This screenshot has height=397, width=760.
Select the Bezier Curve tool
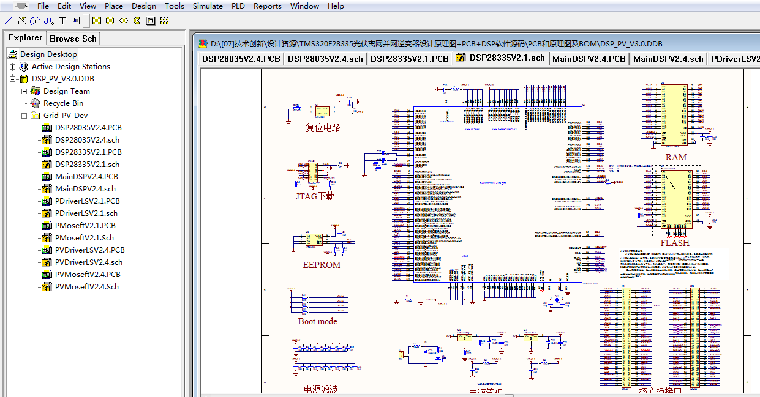pos(48,20)
